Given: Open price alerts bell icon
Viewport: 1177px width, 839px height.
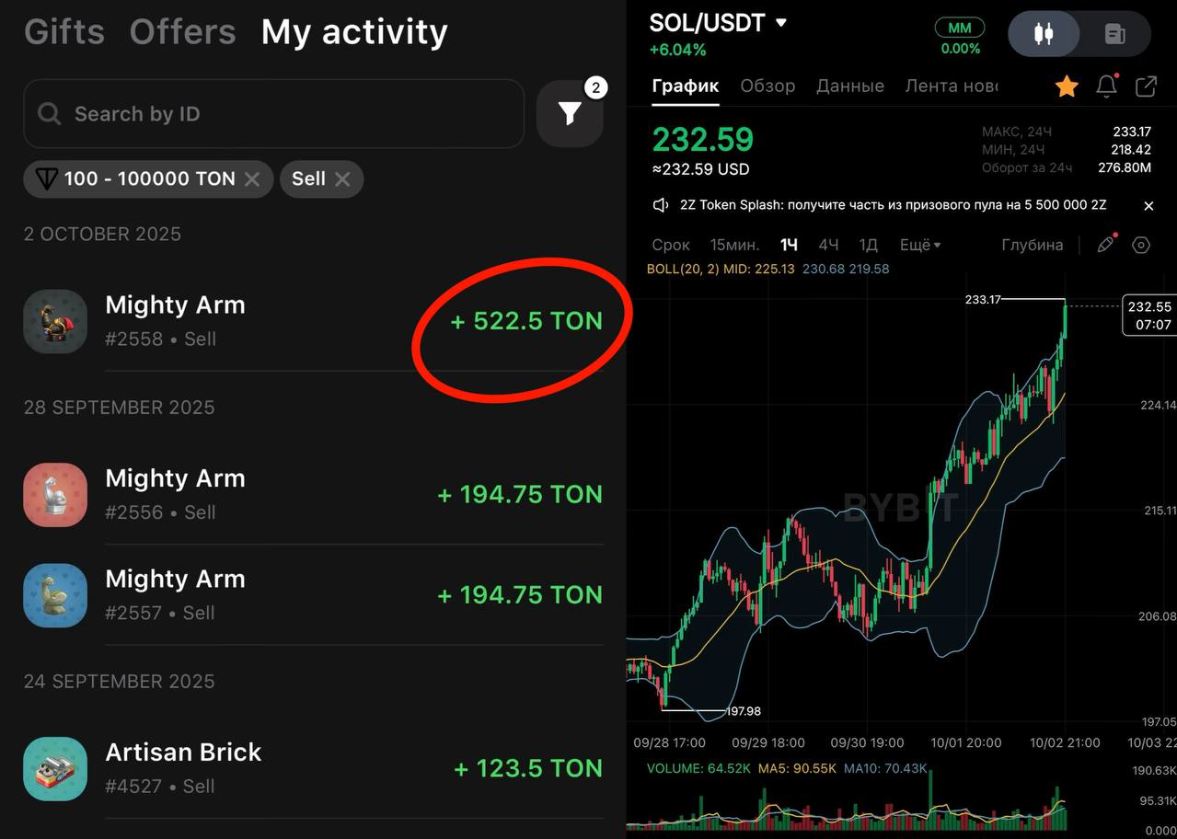Looking at the screenshot, I should pos(1107,86).
